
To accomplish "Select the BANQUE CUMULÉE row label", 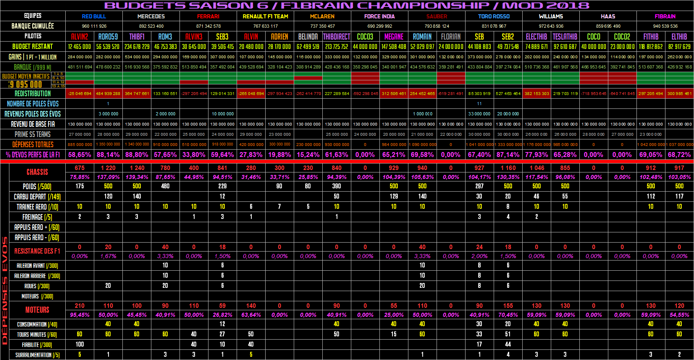I will [33, 26].
